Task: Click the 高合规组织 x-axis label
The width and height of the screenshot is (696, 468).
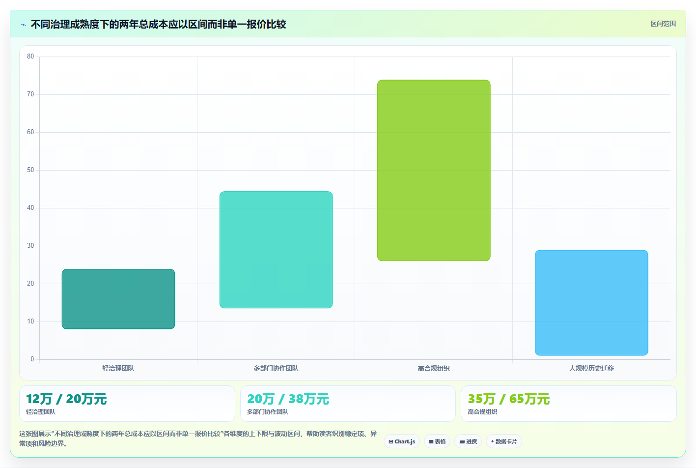Action: (x=434, y=368)
